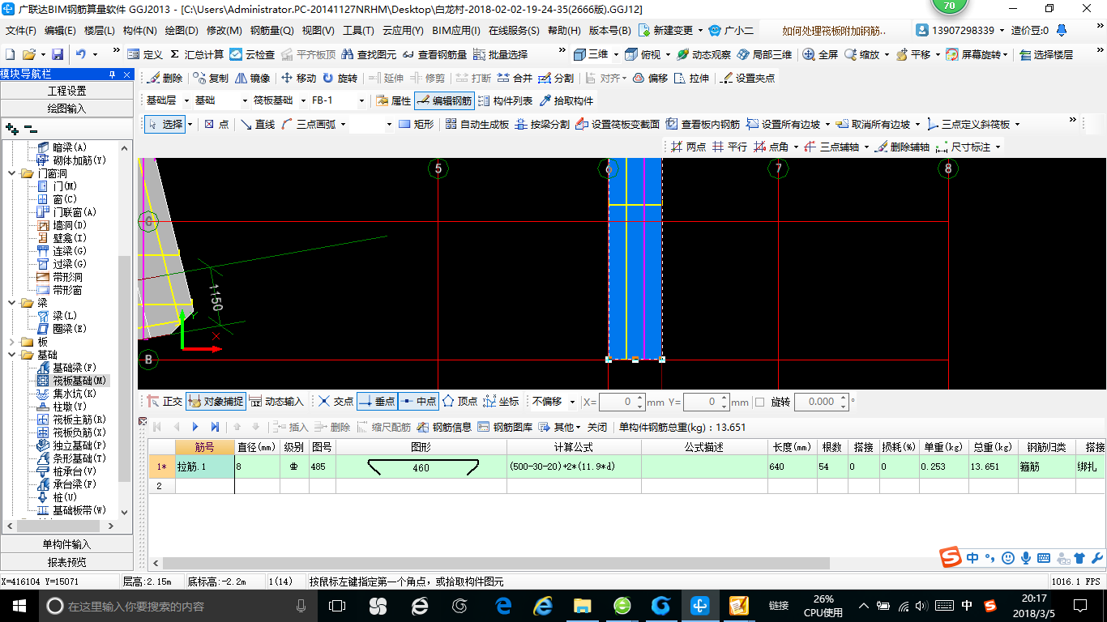The image size is (1107, 622).
Task: Click 关闭 in the rebar edit panel
Action: click(597, 427)
